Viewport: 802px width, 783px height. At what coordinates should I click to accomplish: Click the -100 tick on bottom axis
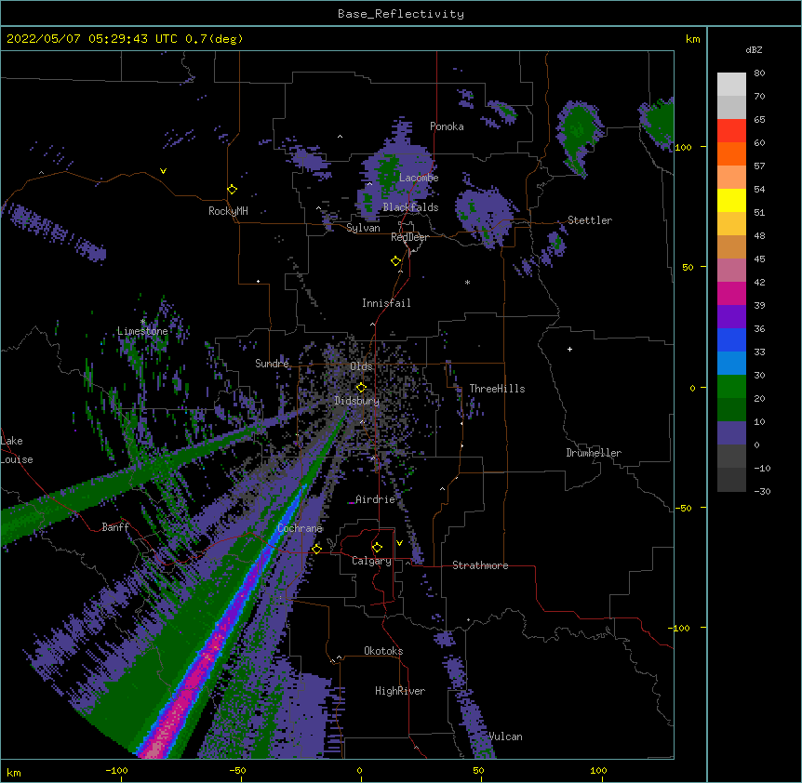point(116,770)
